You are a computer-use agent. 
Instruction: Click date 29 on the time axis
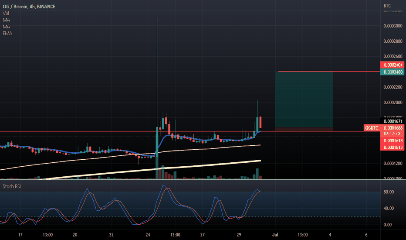[239, 235]
